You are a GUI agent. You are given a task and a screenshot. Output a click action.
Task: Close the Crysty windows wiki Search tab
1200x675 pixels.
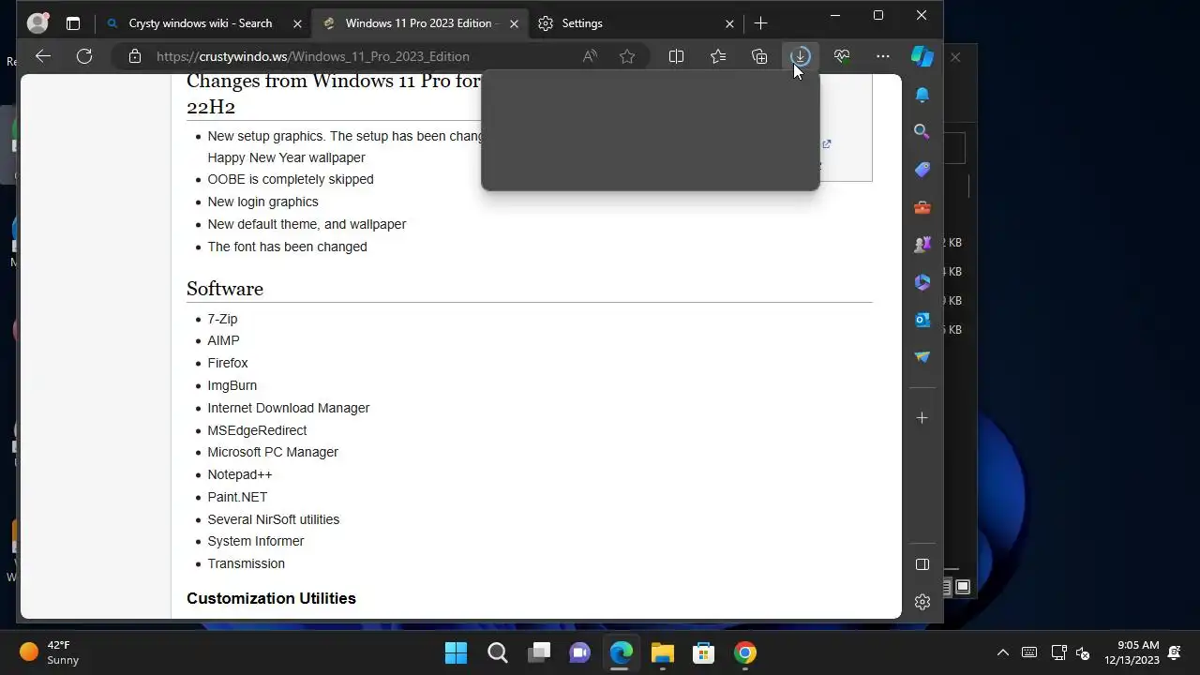pyautogui.click(x=298, y=23)
